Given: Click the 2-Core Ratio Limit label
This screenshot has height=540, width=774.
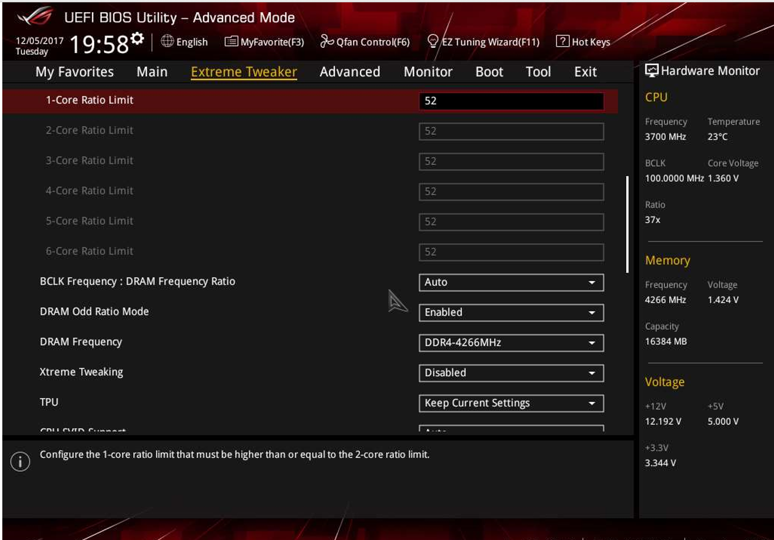Looking at the screenshot, I should (90, 130).
